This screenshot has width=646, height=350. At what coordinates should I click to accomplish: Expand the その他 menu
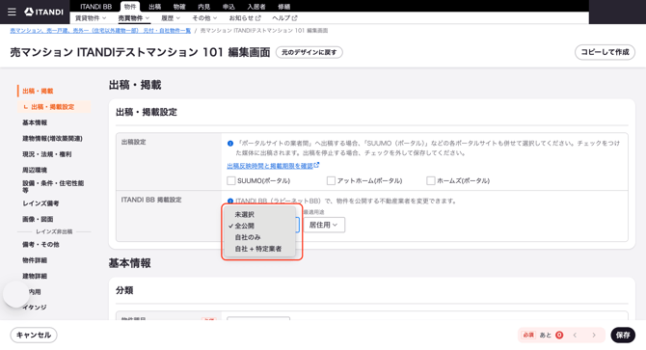click(204, 18)
